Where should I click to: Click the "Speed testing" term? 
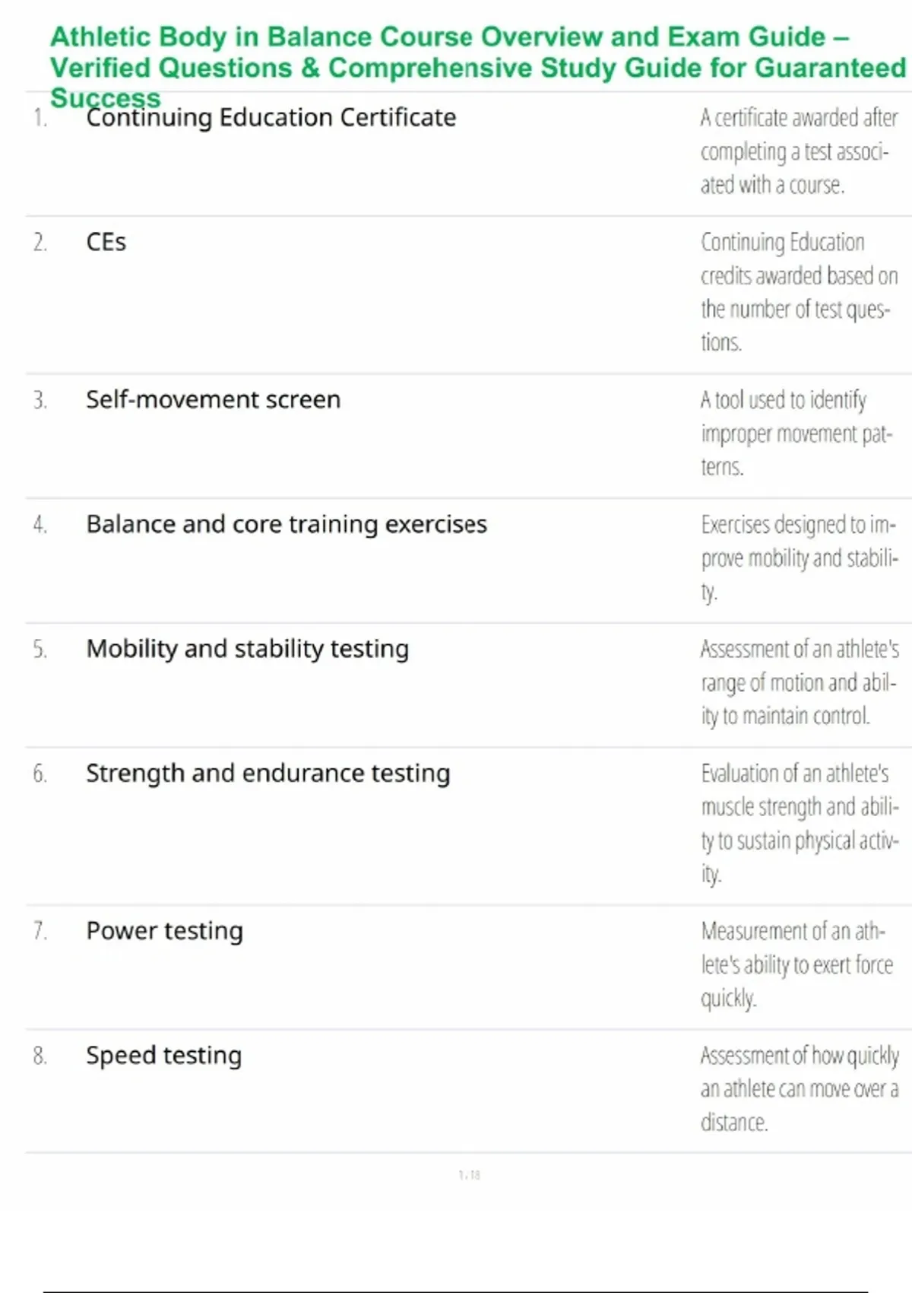[x=163, y=1056]
